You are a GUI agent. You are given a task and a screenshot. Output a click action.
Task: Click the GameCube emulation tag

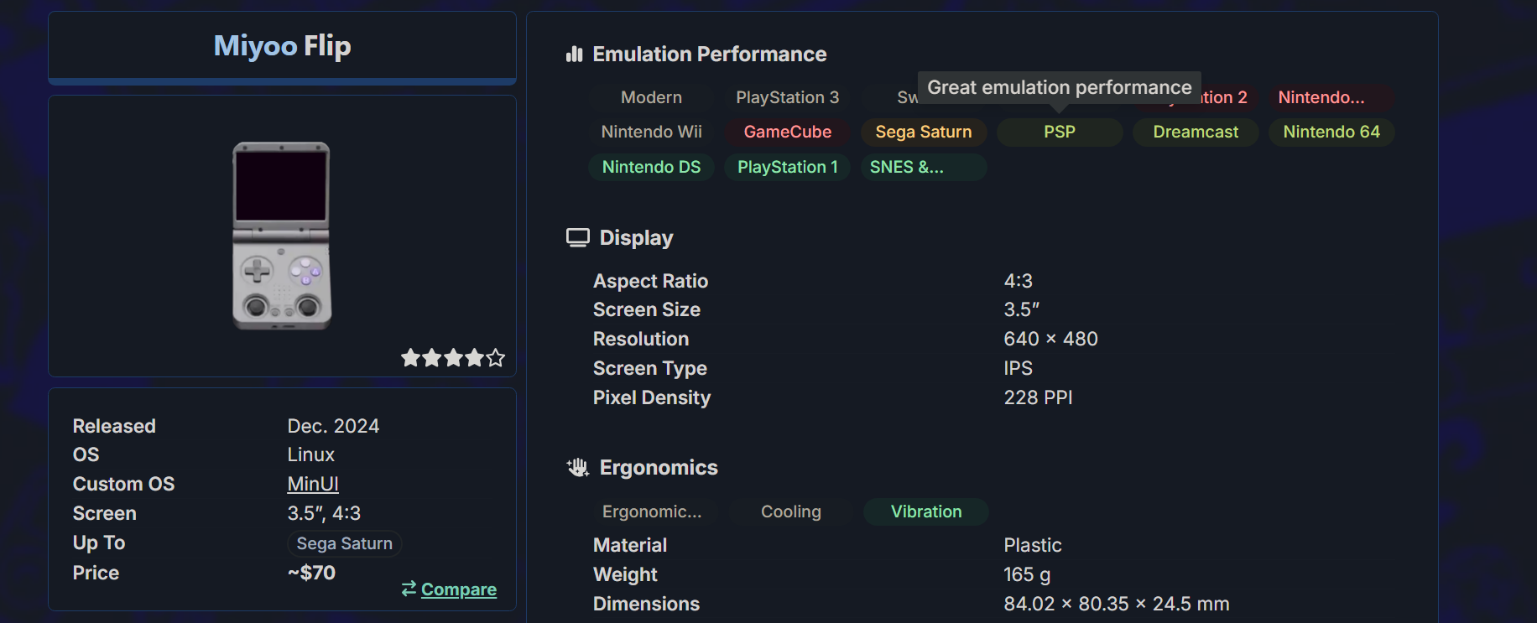point(787,132)
